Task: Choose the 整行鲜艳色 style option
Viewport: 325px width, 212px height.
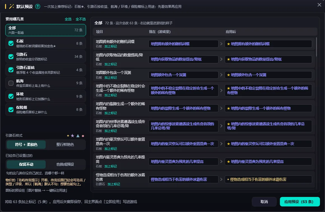Action: pyautogui.click(x=65, y=144)
